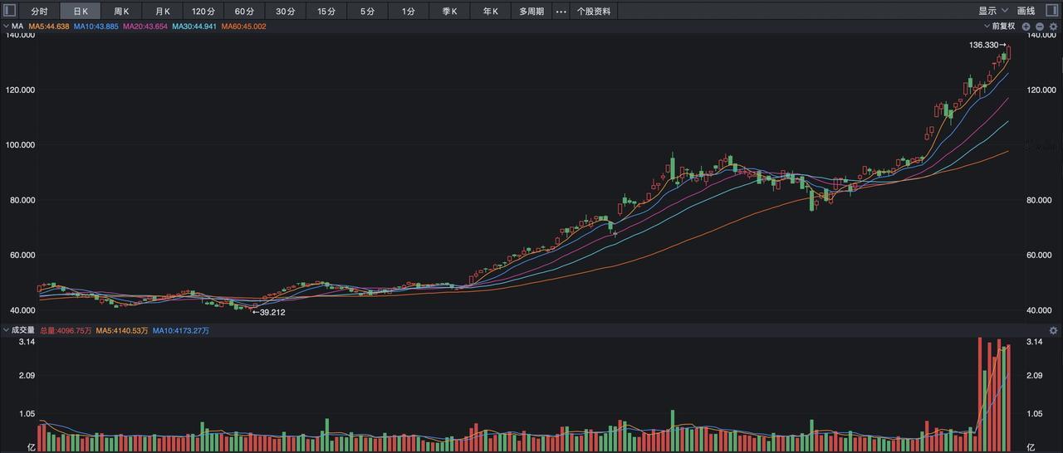
Task: Expand the 显示 display dropdown
Action: (x=993, y=11)
